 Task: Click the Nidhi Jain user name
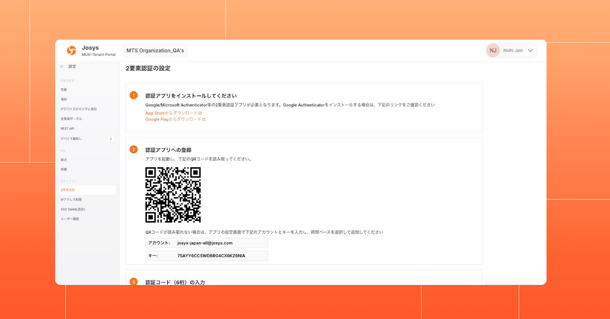(x=513, y=50)
